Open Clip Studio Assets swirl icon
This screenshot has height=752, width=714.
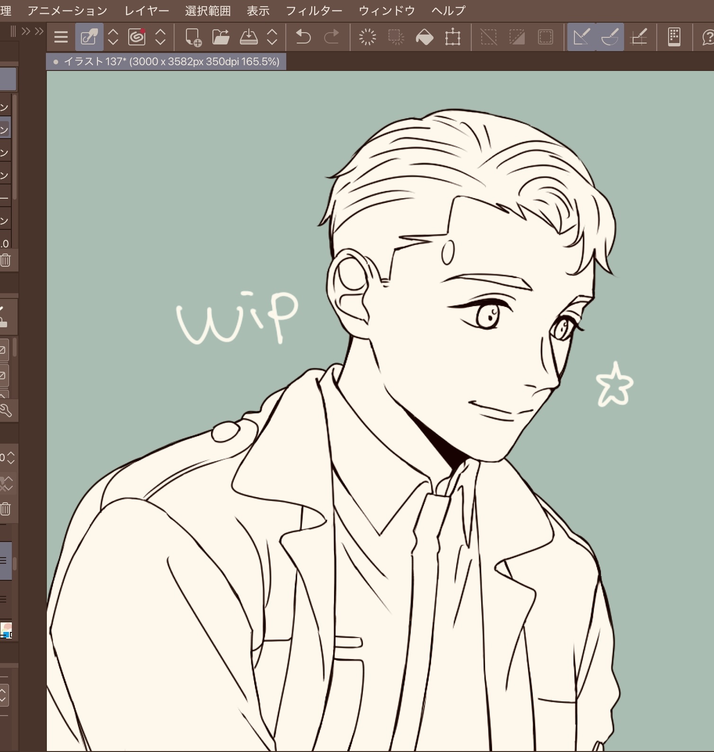[x=137, y=37]
